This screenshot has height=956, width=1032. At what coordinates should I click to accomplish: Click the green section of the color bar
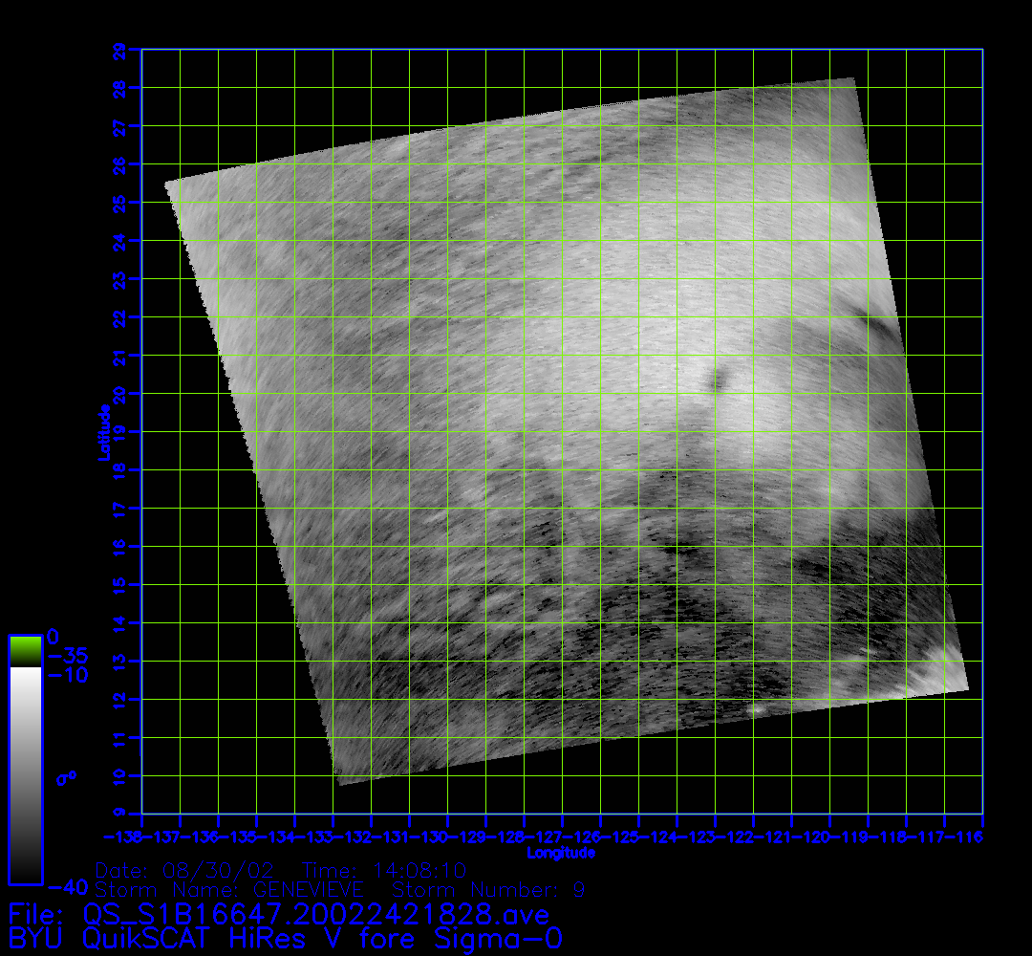25,651
